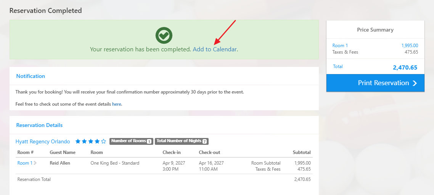434x195 pixels.
Task: Open the event details 'here' link
Action: [x=117, y=104]
